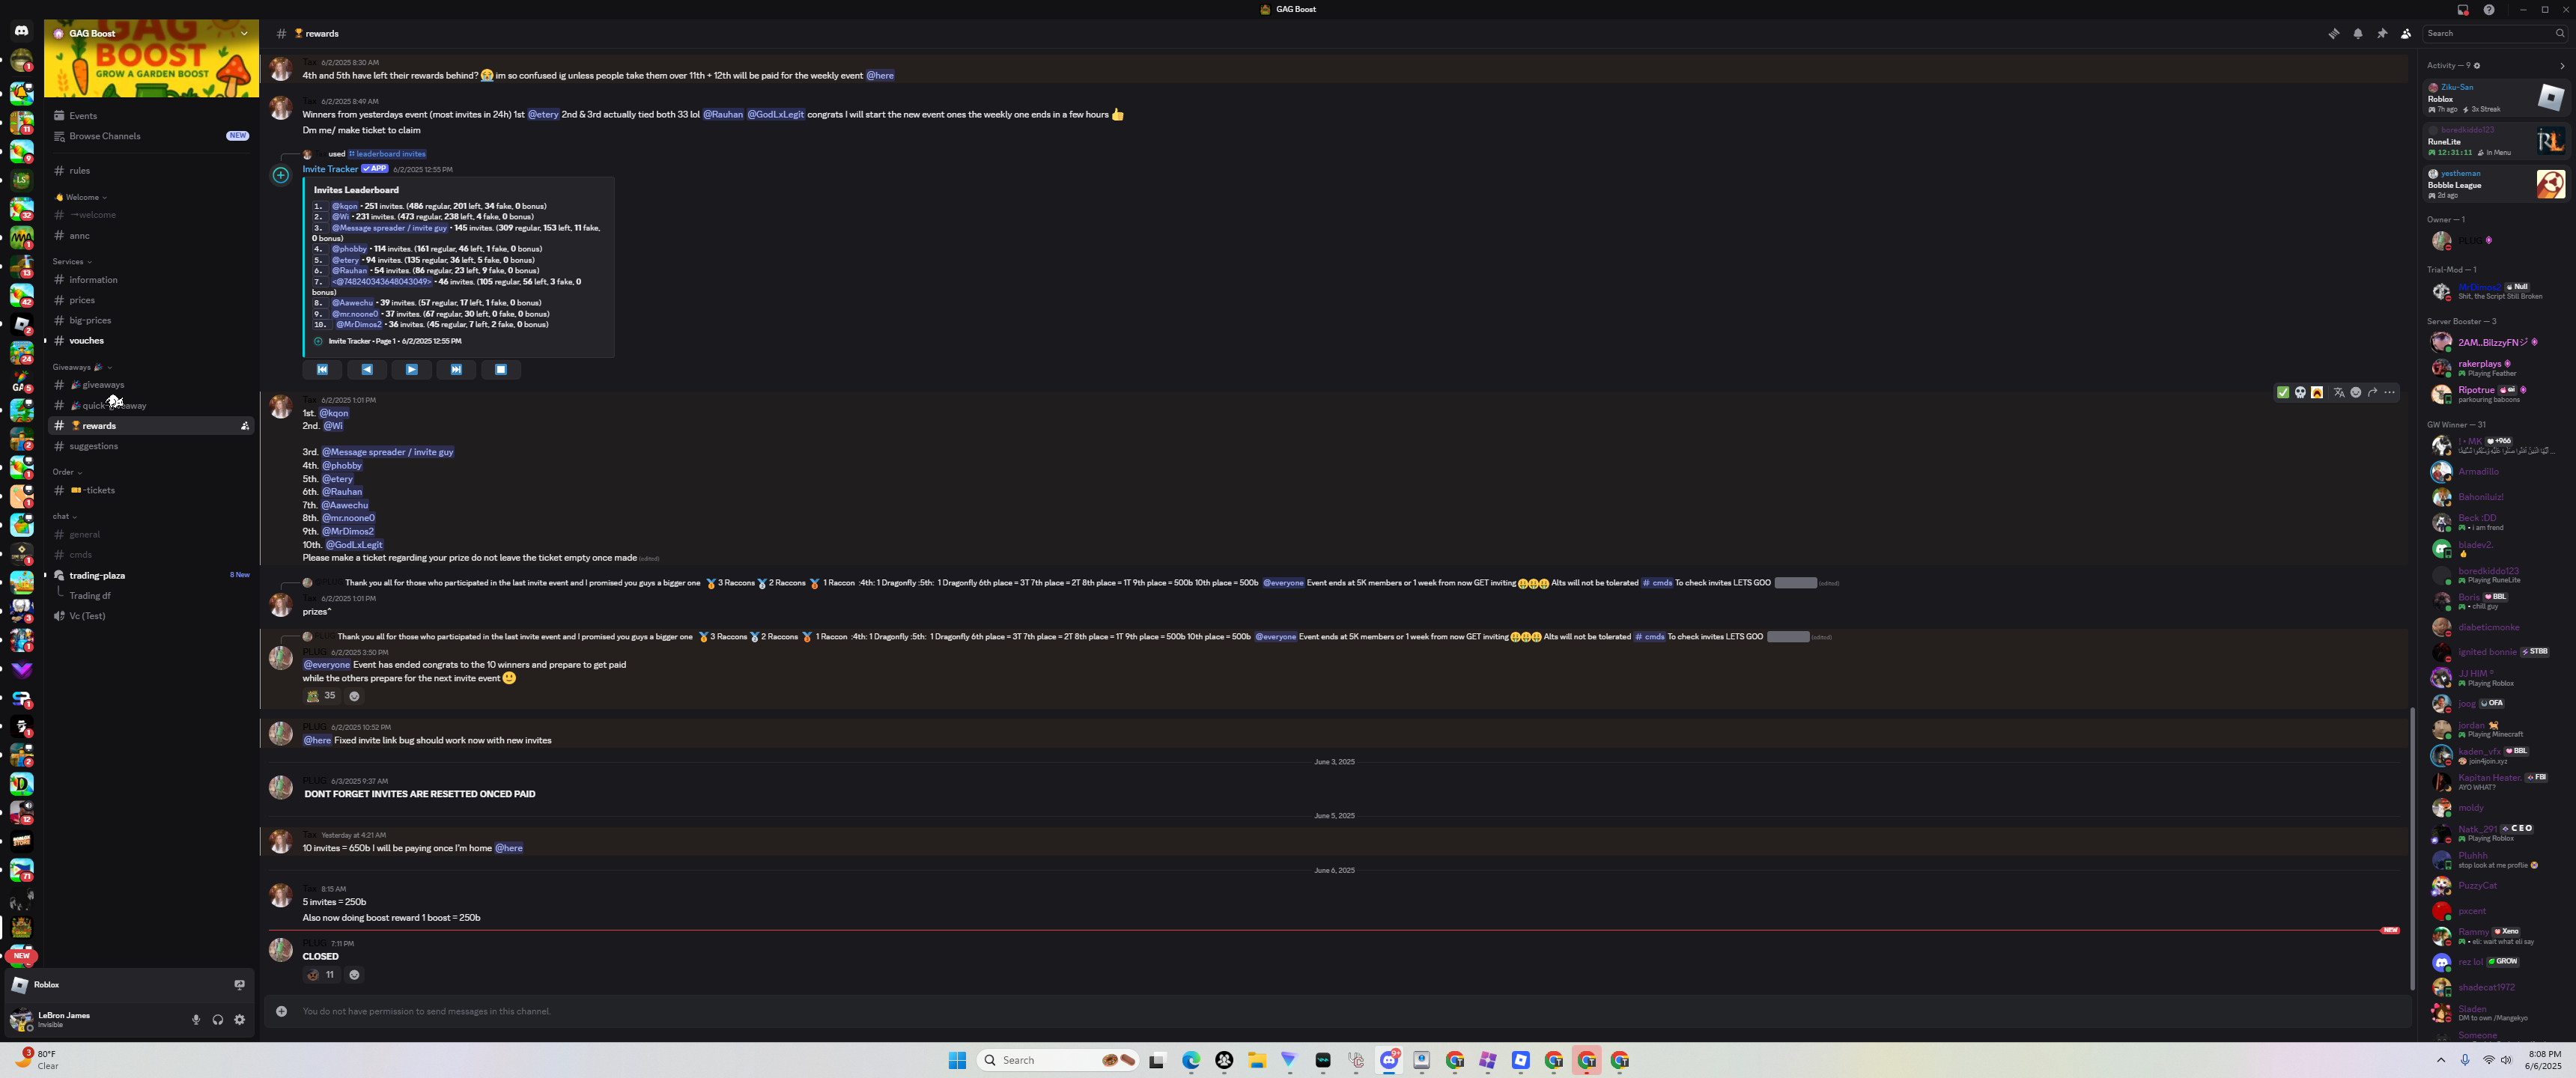Open the tickets channel
Image resolution: width=2576 pixels, height=1078 pixels.
click(x=151, y=491)
